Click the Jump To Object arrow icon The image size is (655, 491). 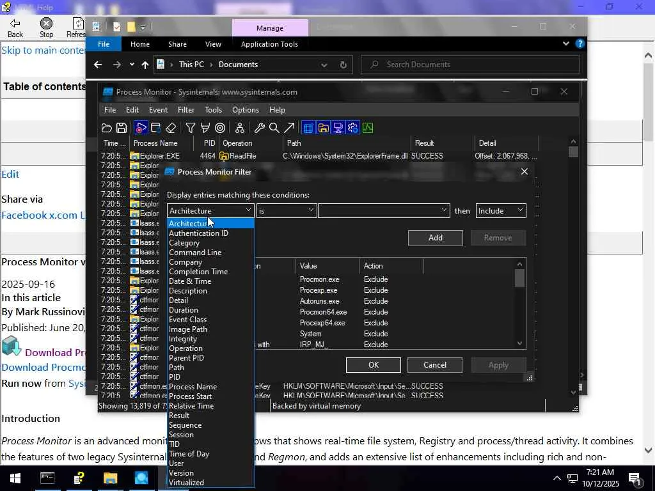point(289,128)
